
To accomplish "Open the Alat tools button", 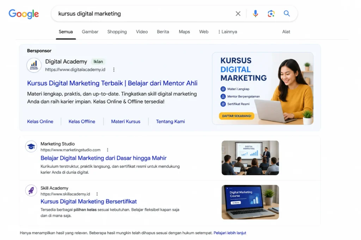I will coord(286,32).
